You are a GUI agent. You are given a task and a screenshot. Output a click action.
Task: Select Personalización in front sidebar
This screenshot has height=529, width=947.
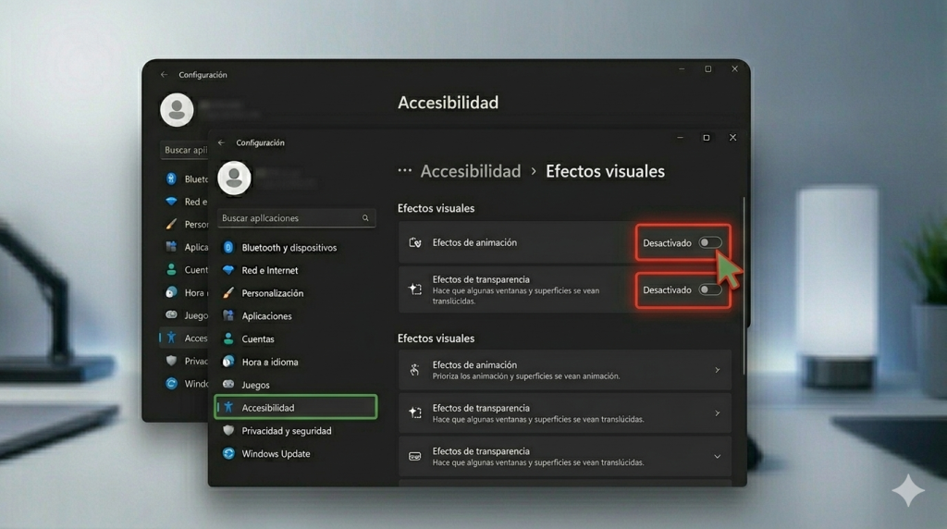296,293
